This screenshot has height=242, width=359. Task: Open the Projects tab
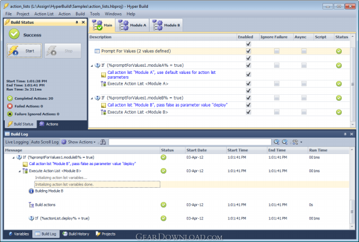tap(105, 234)
